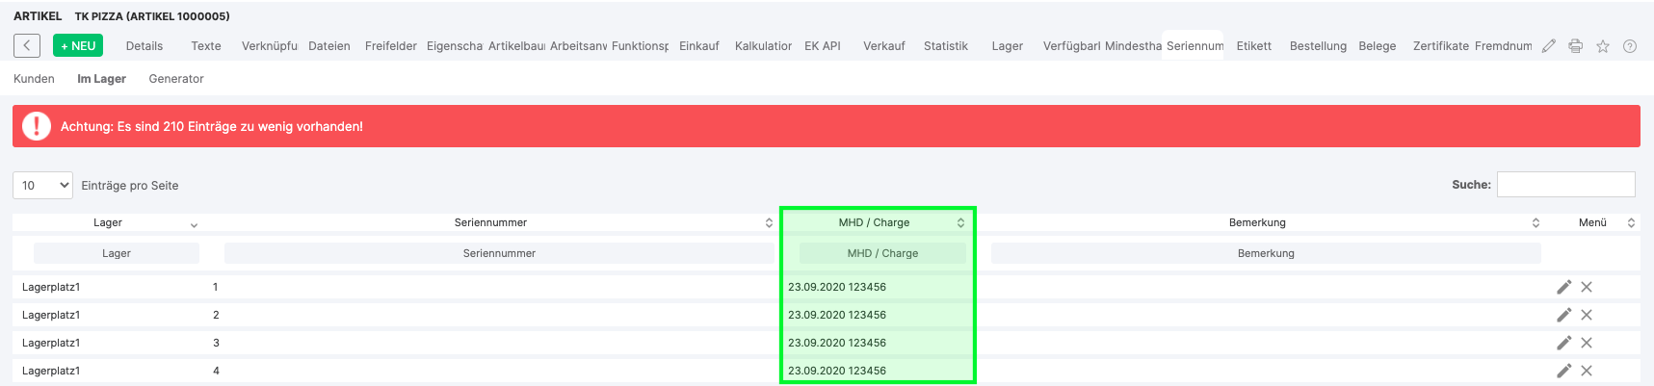Click the Seriennummer column filter field
Viewport: 1654px width, 386px height.
pyautogui.click(x=499, y=253)
